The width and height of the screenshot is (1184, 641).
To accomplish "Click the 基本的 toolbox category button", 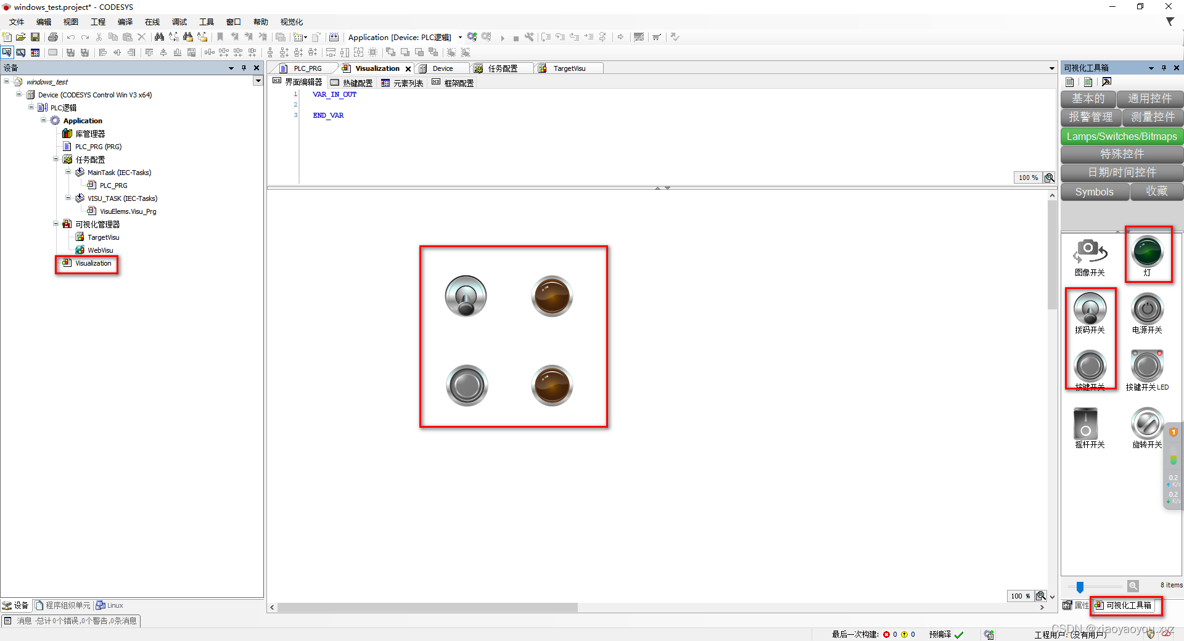I will click(x=1088, y=99).
